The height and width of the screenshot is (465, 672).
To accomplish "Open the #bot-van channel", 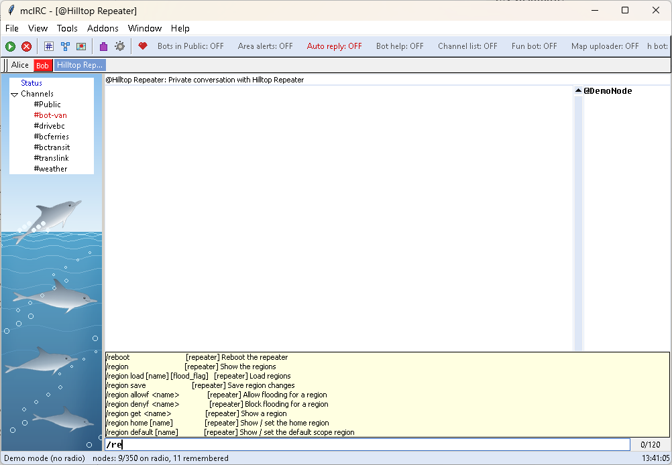I will [50, 115].
